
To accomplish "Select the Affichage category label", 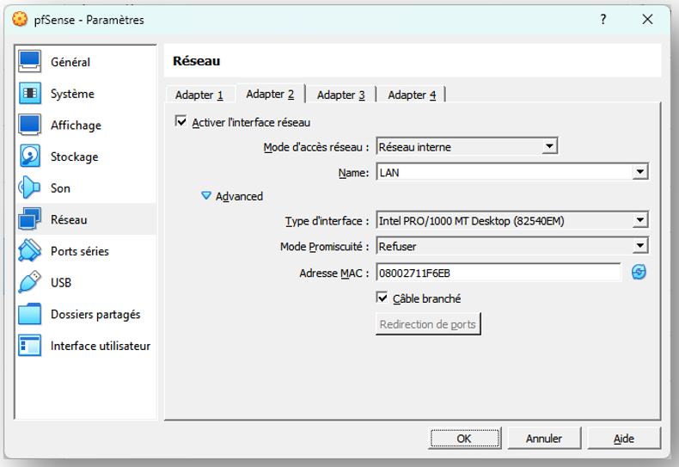I will tap(76, 126).
